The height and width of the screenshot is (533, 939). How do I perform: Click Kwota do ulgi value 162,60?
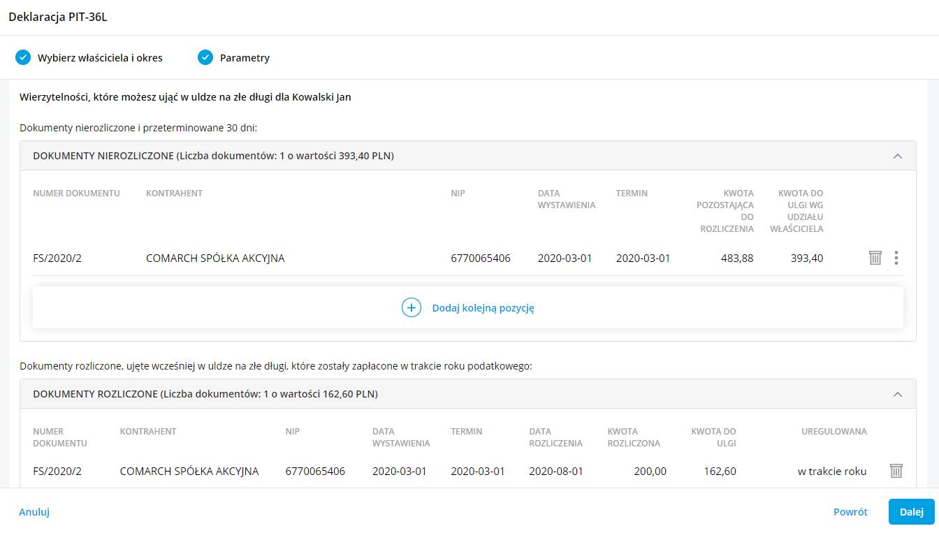pos(720,472)
